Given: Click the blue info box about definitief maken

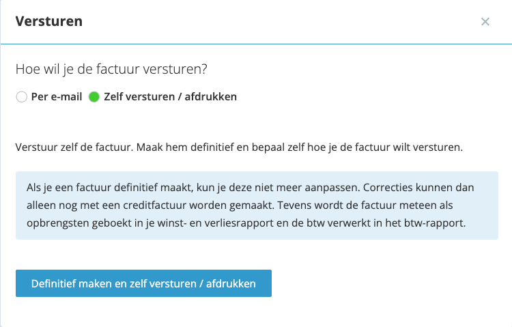Looking at the screenshot, I should coord(257,205).
